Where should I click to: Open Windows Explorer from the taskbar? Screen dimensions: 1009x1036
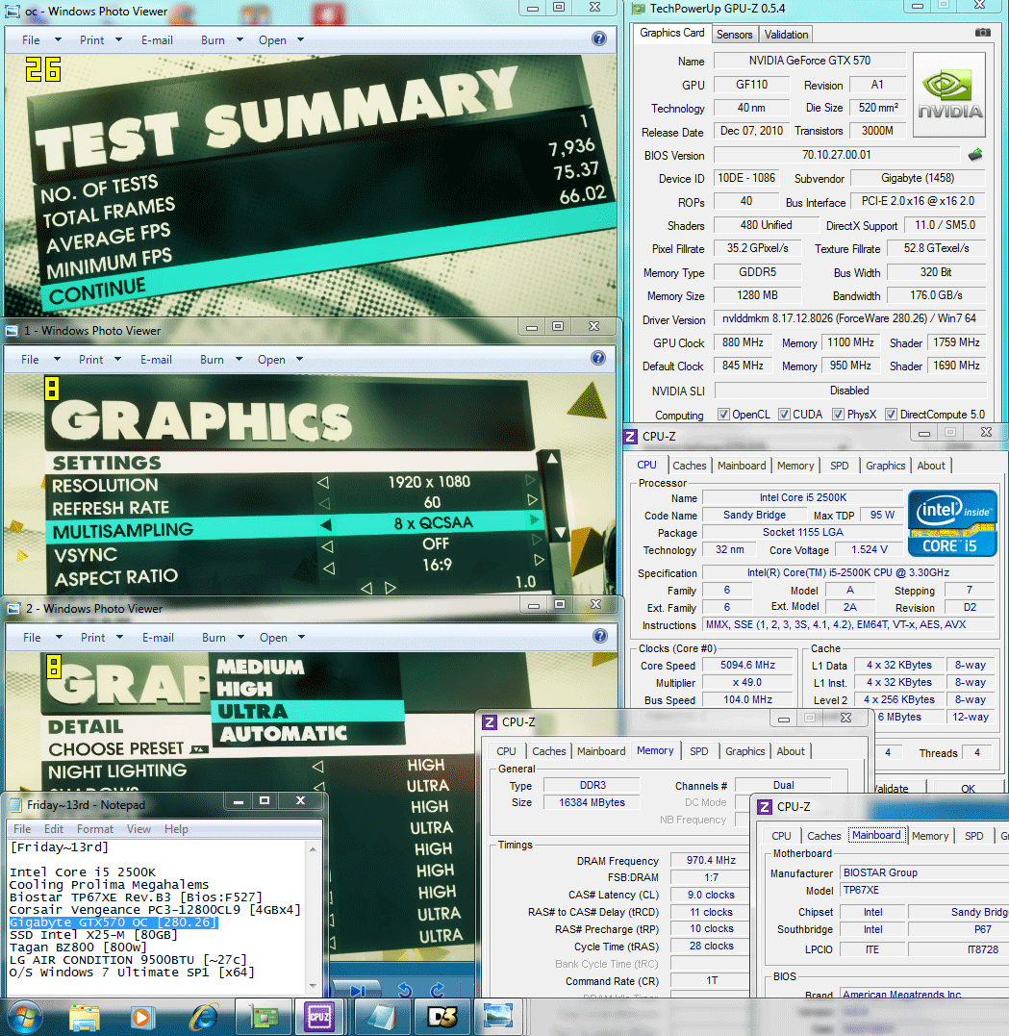tap(85, 1018)
